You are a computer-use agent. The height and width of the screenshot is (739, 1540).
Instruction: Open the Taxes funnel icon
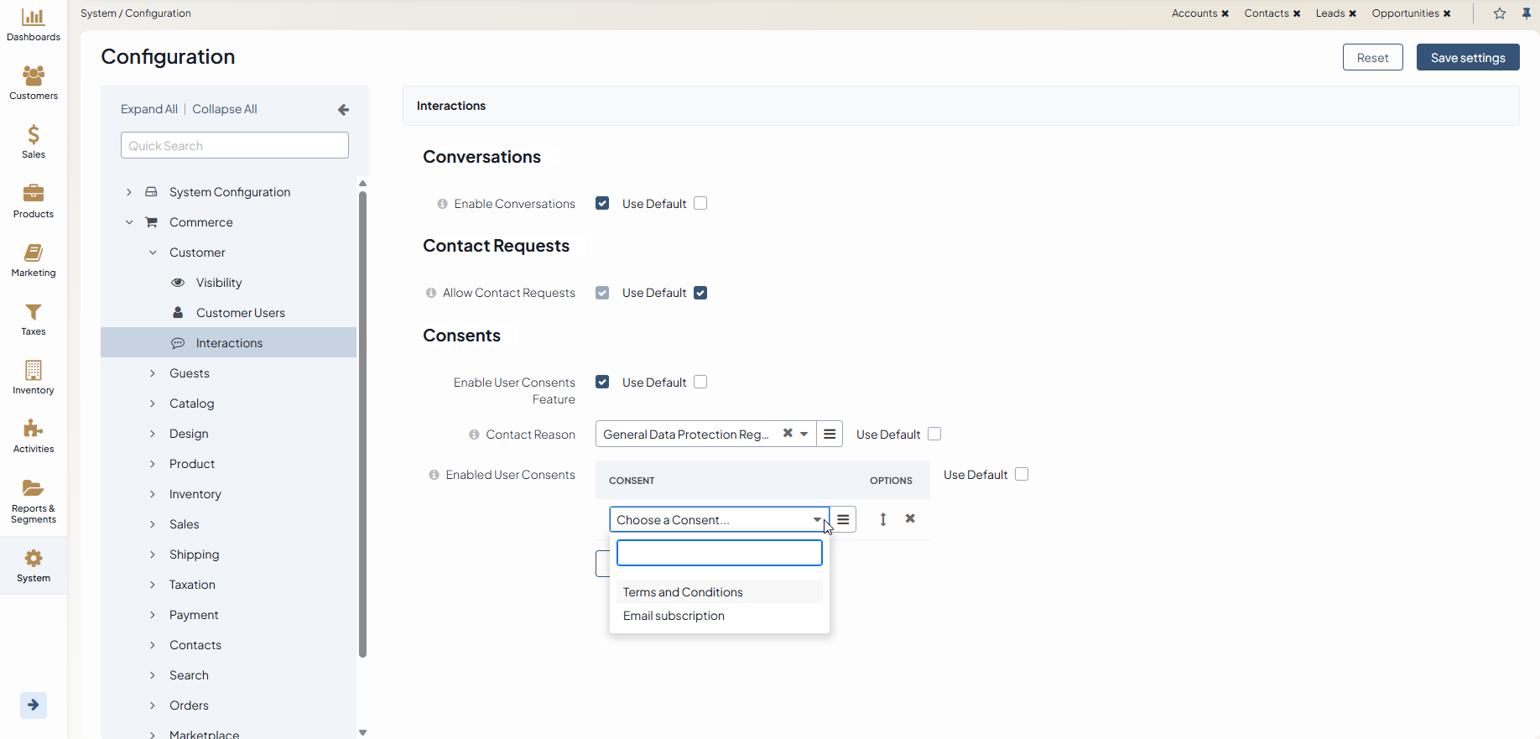pos(34,312)
